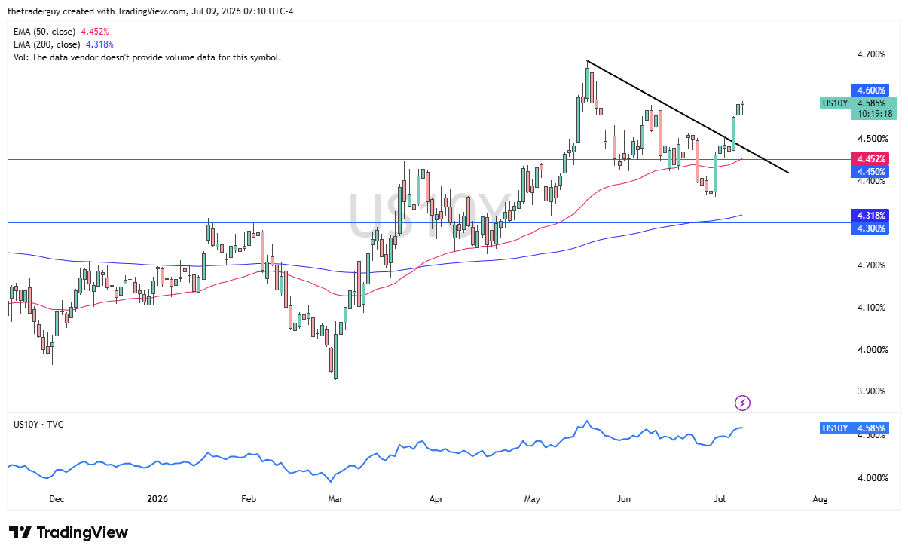
Task: Click the Jul label on time axis
Action: coord(718,499)
